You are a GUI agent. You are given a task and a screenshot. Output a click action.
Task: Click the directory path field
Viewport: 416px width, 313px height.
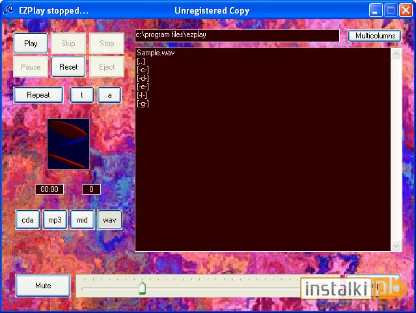[237, 36]
